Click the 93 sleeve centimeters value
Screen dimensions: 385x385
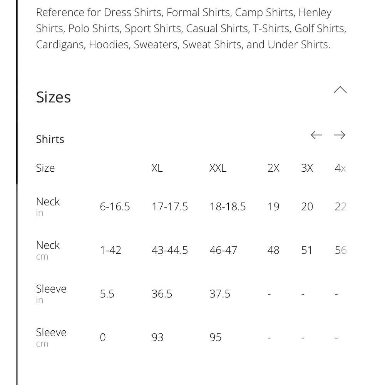pos(157,338)
